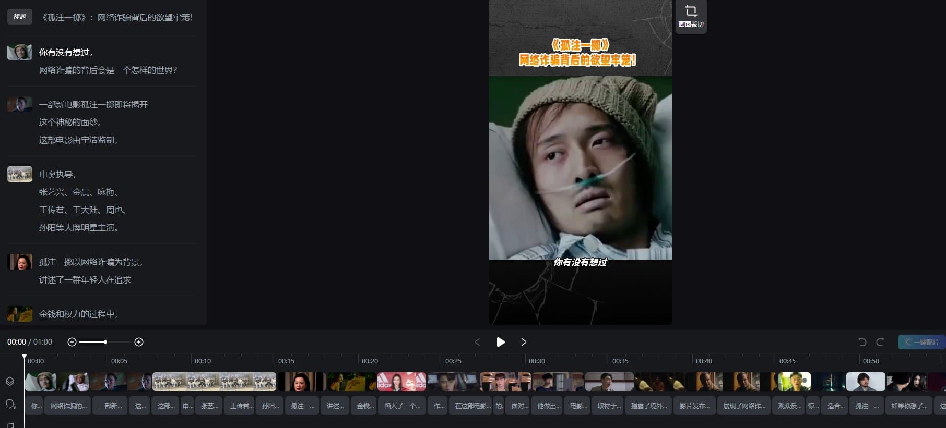Viewport: 946px width, 428px height.
Task: Select subtitle block 适合...
Action: (x=835, y=406)
